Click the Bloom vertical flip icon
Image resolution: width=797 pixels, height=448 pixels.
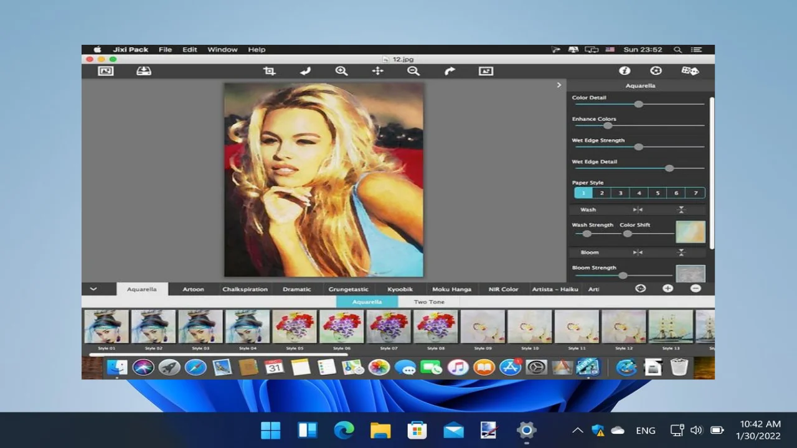pos(681,253)
